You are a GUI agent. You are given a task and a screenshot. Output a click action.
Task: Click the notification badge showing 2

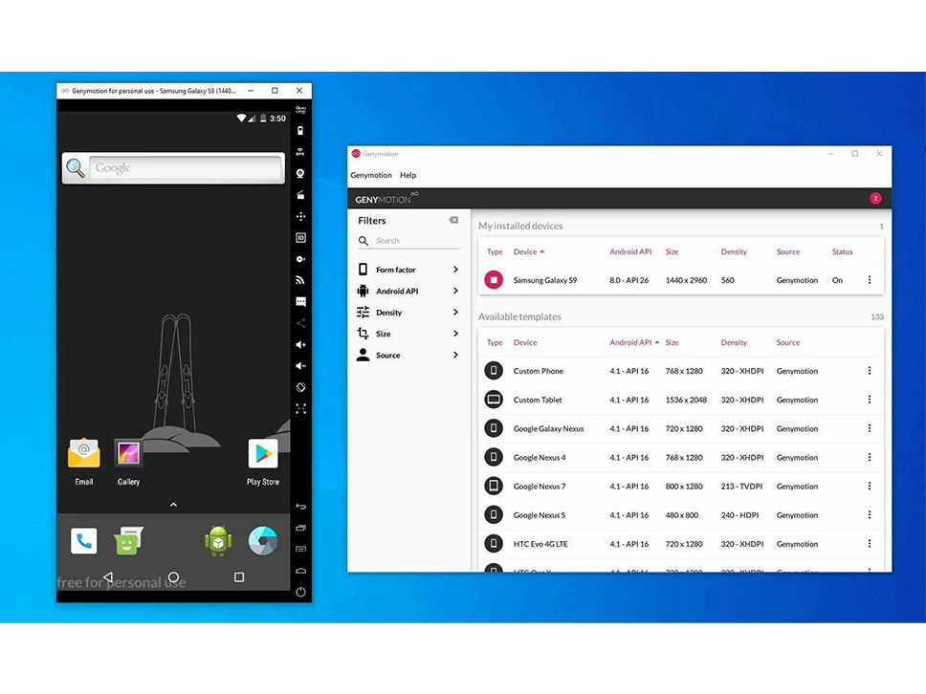875,198
